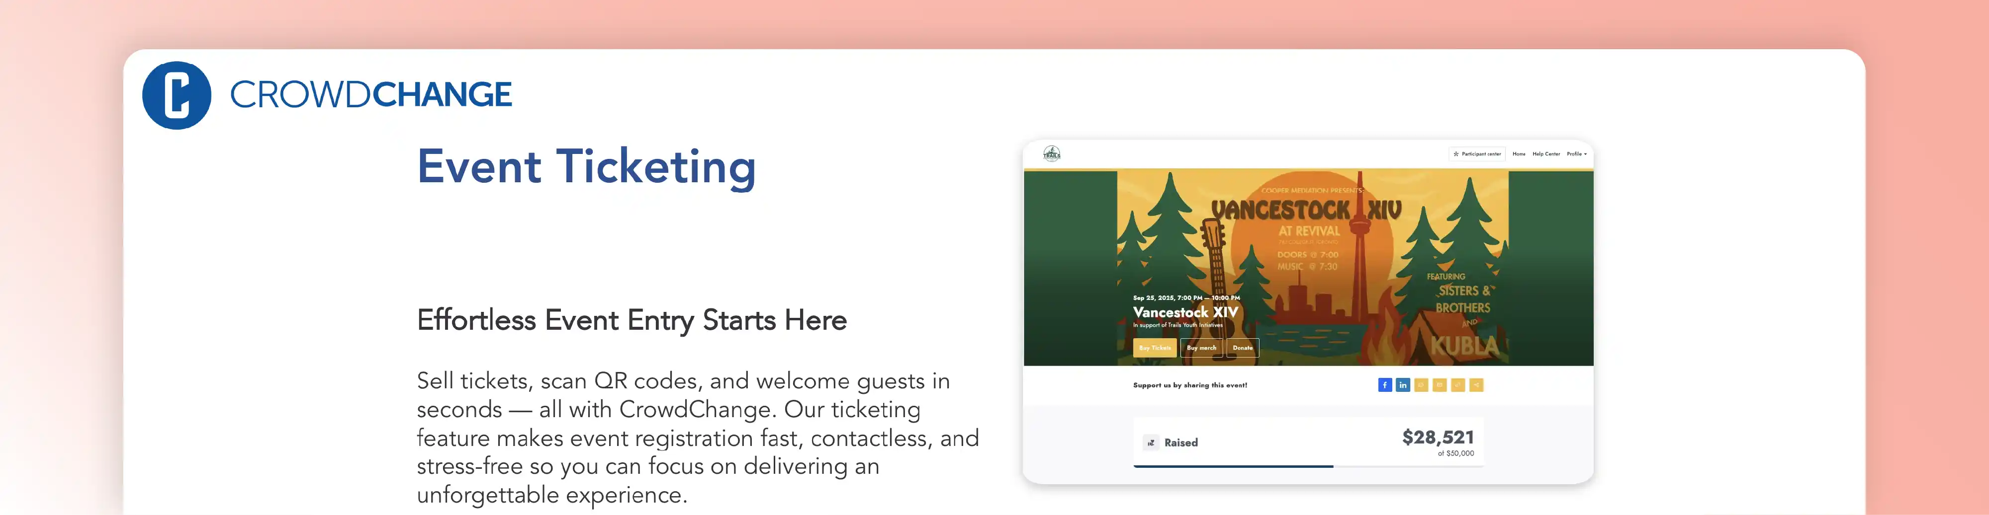Click the yellow message share icon
This screenshot has height=515, width=1989.
(1422, 385)
